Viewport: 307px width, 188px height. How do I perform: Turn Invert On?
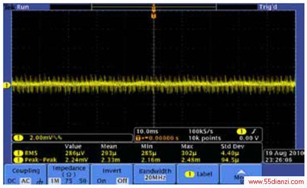[x=101, y=181]
